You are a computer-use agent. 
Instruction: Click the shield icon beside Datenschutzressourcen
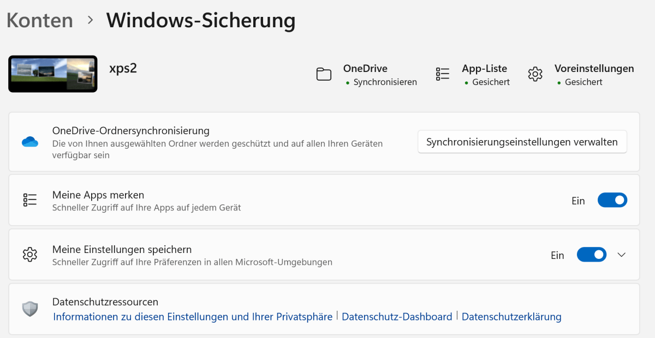tap(30, 309)
